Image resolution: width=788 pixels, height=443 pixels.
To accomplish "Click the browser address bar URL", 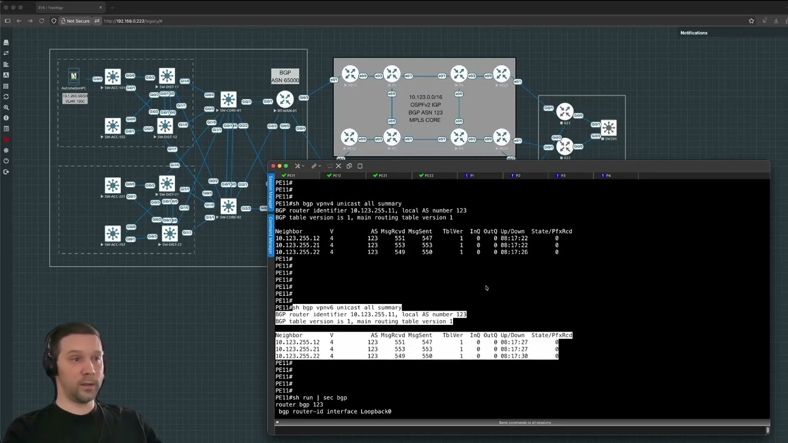I will [x=133, y=21].
